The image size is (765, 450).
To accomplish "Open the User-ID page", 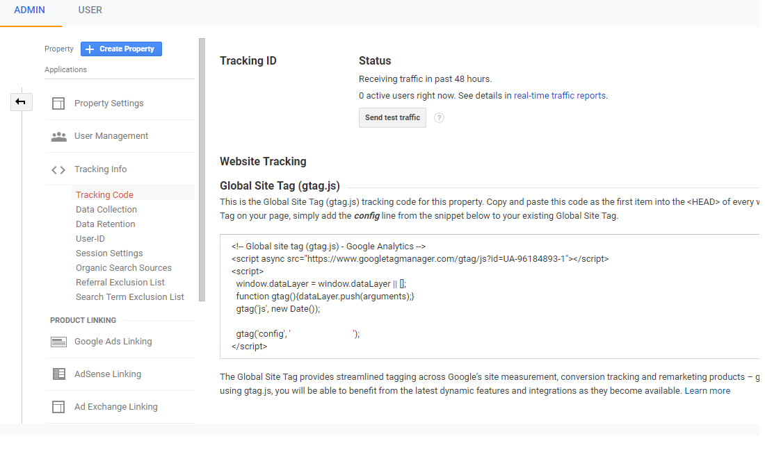I will 90,239.
